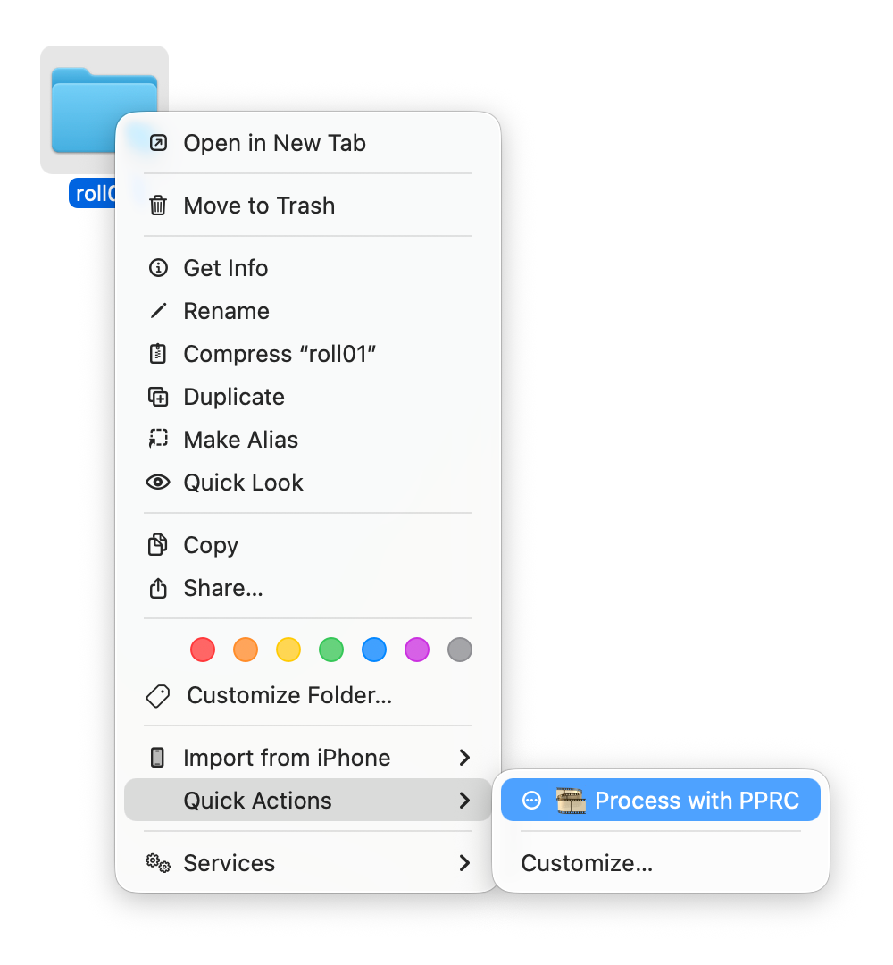
Task: Click the Make Alias dashed-square icon
Action: tap(158, 440)
